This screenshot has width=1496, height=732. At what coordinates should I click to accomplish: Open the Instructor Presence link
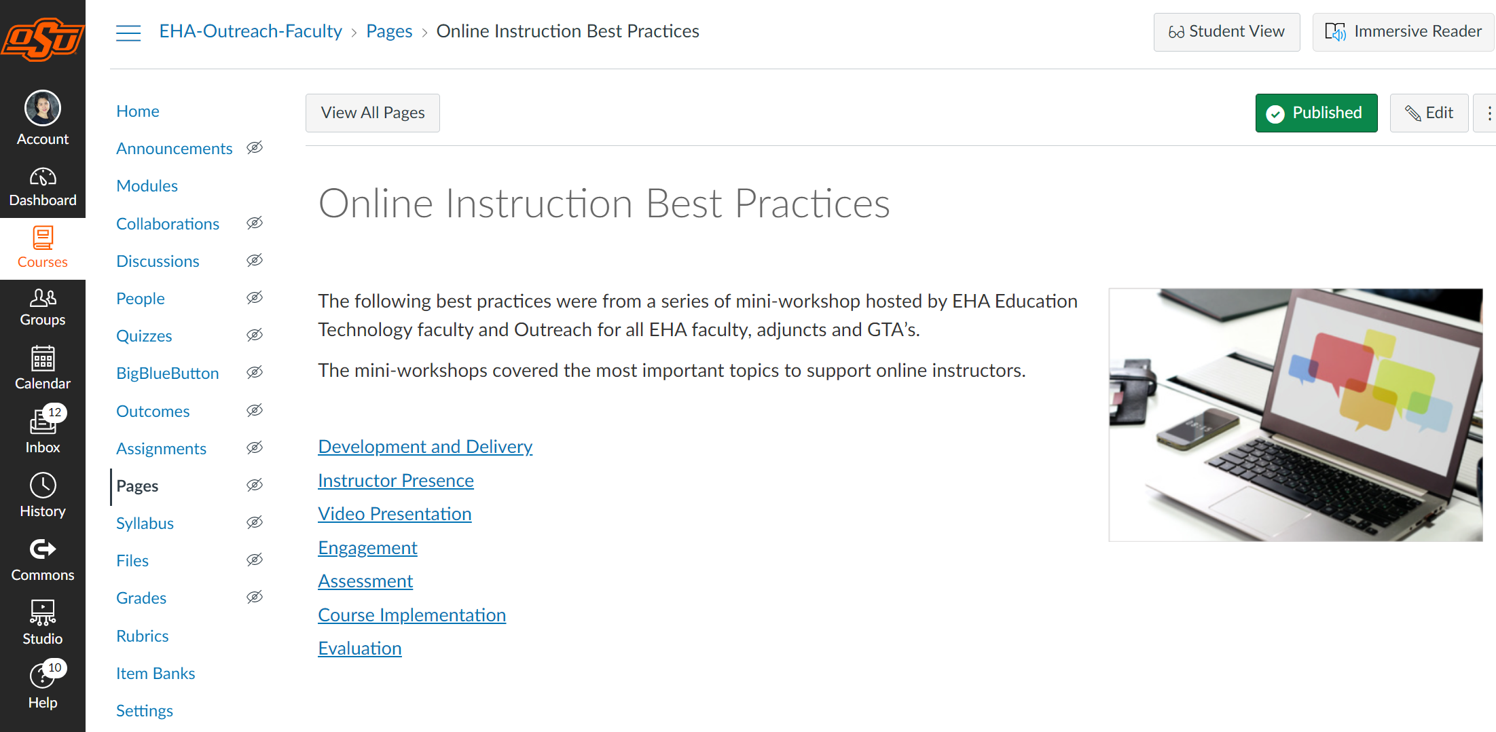396,481
